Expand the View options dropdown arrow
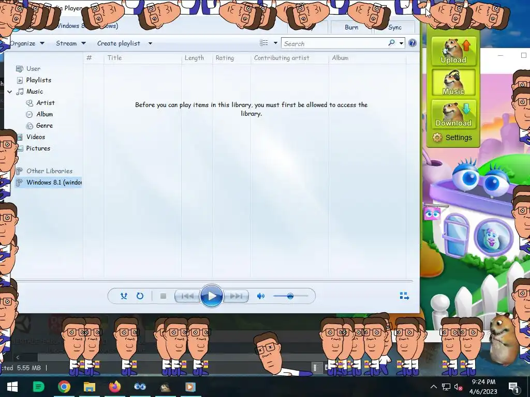The height and width of the screenshot is (397, 530). 275,43
